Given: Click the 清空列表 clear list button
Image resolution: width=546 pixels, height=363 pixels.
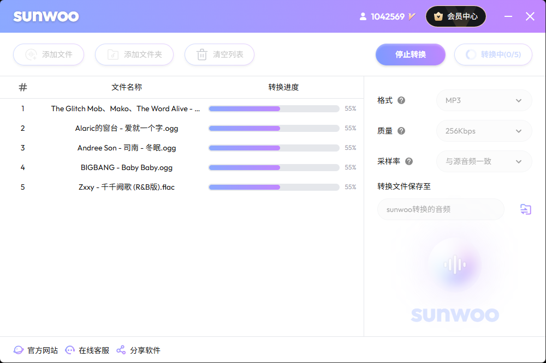Looking at the screenshot, I should (219, 55).
